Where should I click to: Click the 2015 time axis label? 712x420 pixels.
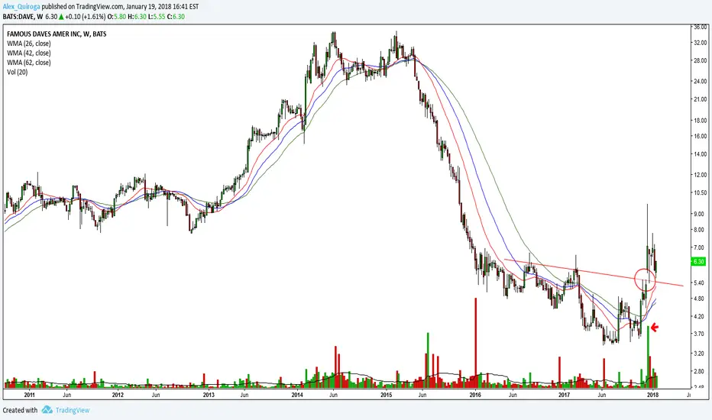tap(387, 395)
